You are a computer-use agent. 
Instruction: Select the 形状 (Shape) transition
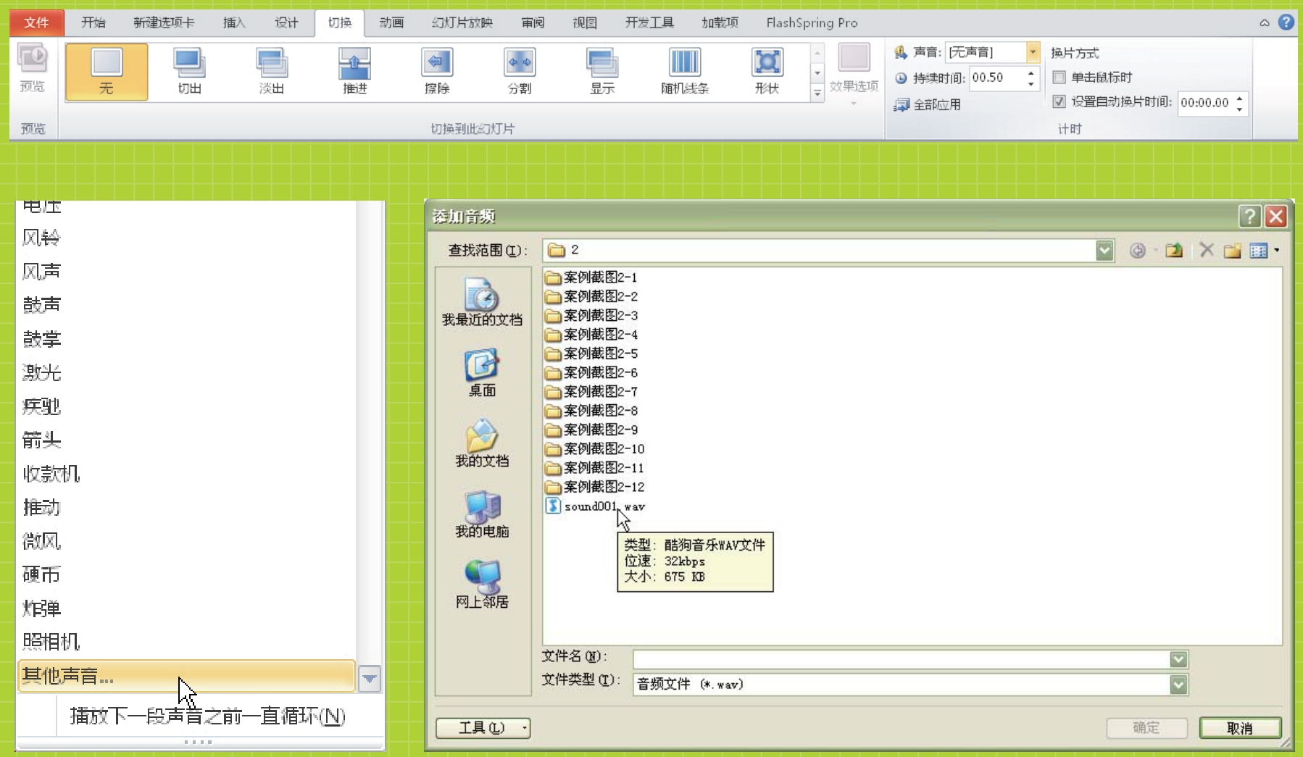[x=767, y=71]
